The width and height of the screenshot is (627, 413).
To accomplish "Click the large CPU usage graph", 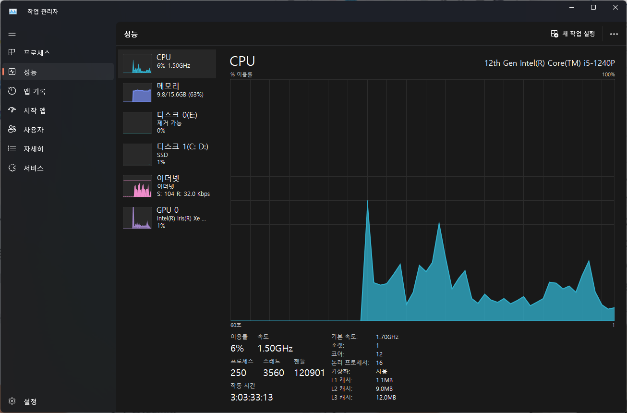I will pos(422,200).
